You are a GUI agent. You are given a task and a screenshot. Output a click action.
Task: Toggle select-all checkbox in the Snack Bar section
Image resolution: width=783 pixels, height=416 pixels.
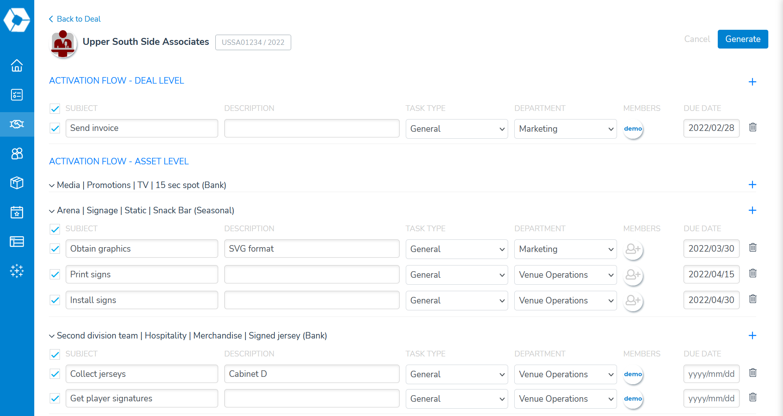pos(55,229)
